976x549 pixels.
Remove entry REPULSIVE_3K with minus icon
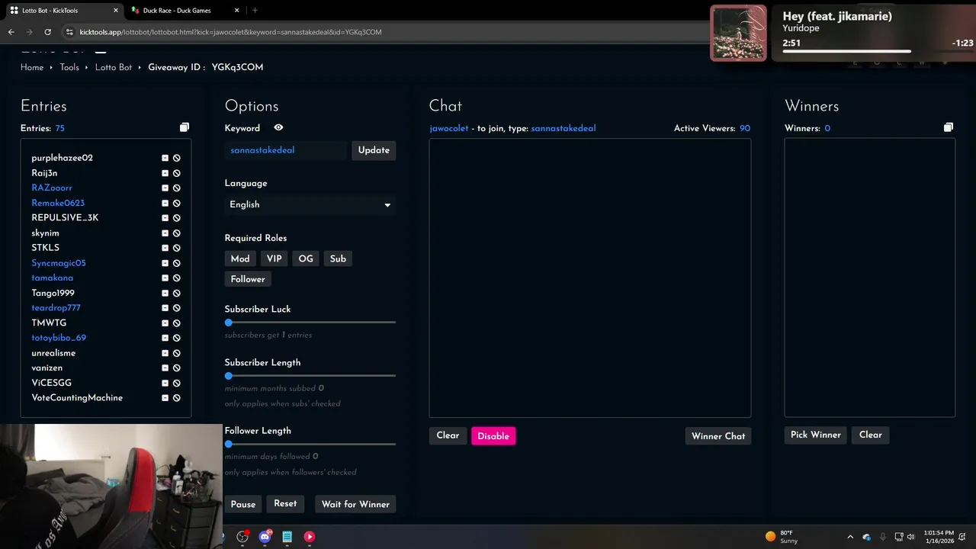coord(165,218)
